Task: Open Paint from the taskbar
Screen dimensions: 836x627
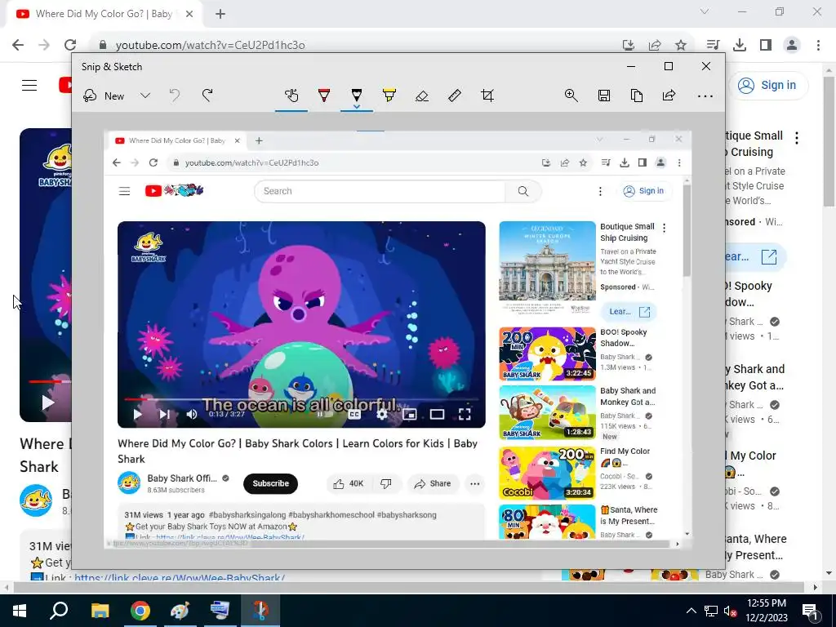Action: click(180, 611)
